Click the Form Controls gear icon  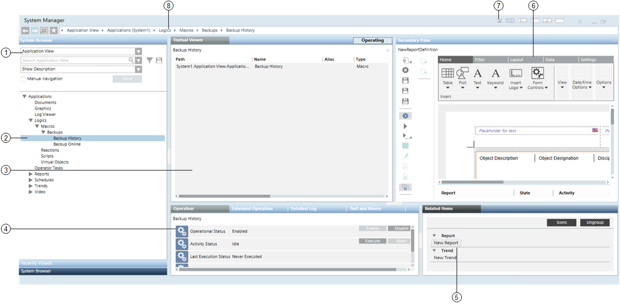tap(537, 73)
